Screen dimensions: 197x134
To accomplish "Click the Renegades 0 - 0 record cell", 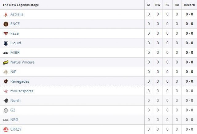I will [189, 81].
